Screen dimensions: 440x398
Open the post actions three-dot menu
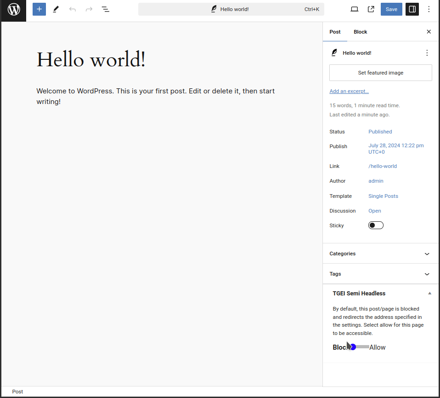coord(427,53)
